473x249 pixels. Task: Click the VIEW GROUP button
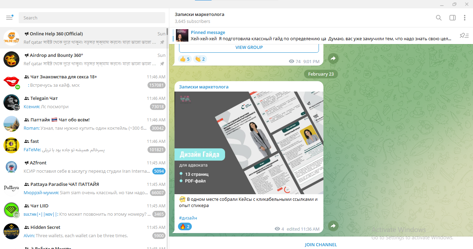(x=249, y=48)
